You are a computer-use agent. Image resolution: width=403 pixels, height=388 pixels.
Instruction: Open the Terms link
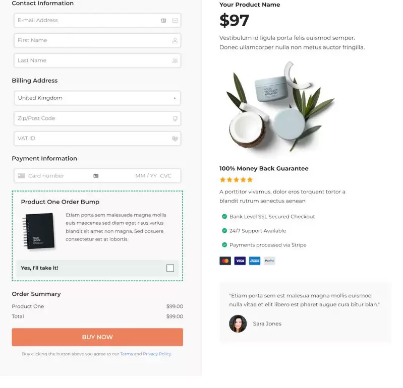pos(127,354)
